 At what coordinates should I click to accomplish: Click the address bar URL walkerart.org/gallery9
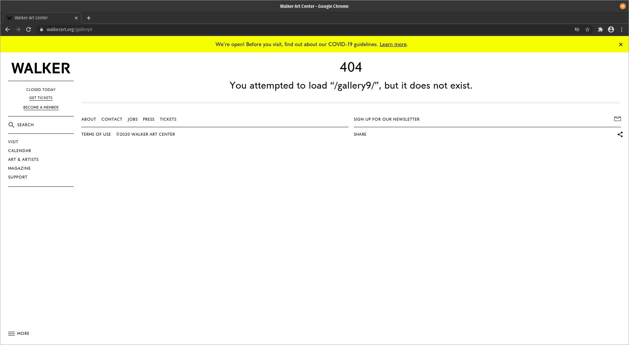tap(69, 29)
